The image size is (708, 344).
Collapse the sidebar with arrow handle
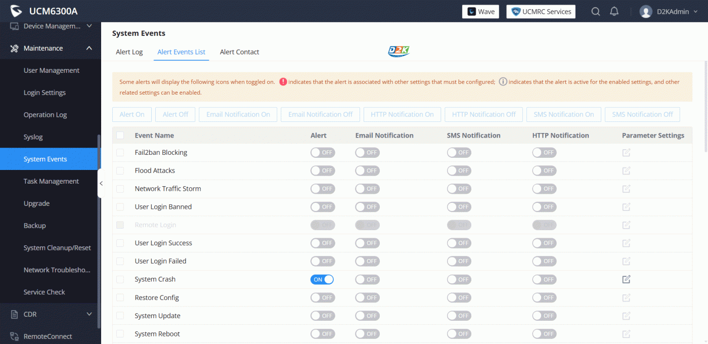pos(101,184)
